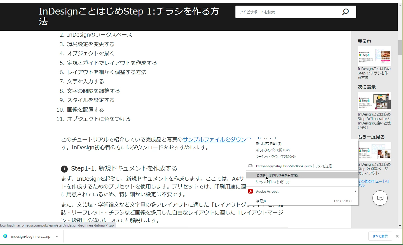The height and width of the screenshot is (245, 403).
Task: Click the scrollbar up arrow
Action: point(400,5)
